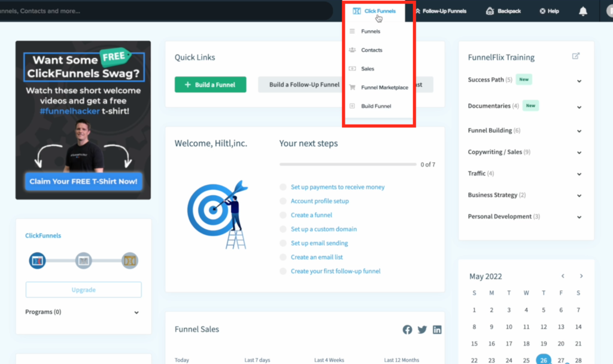Click Build a Follow-Up Funnel button
Image resolution: width=613 pixels, height=364 pixels.
pyautogui.click(x=301, y=84)
